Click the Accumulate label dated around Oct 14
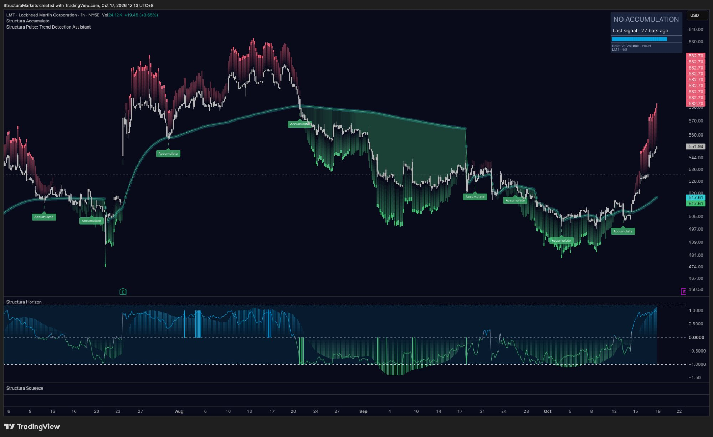713x437 pixels. 623,231
